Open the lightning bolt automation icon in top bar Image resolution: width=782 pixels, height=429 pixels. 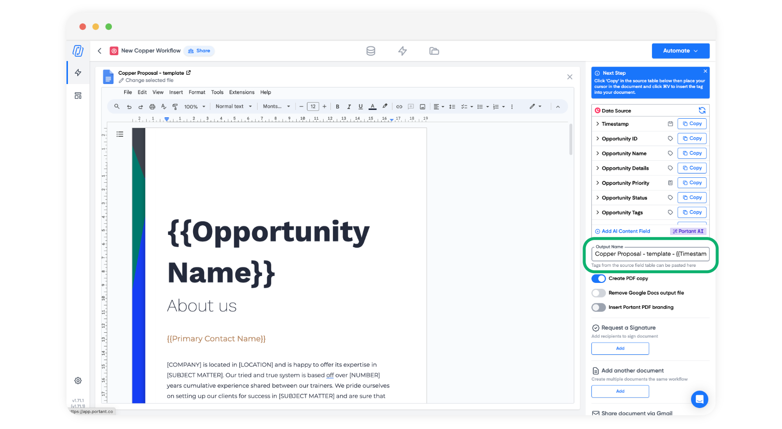point(402,51)
